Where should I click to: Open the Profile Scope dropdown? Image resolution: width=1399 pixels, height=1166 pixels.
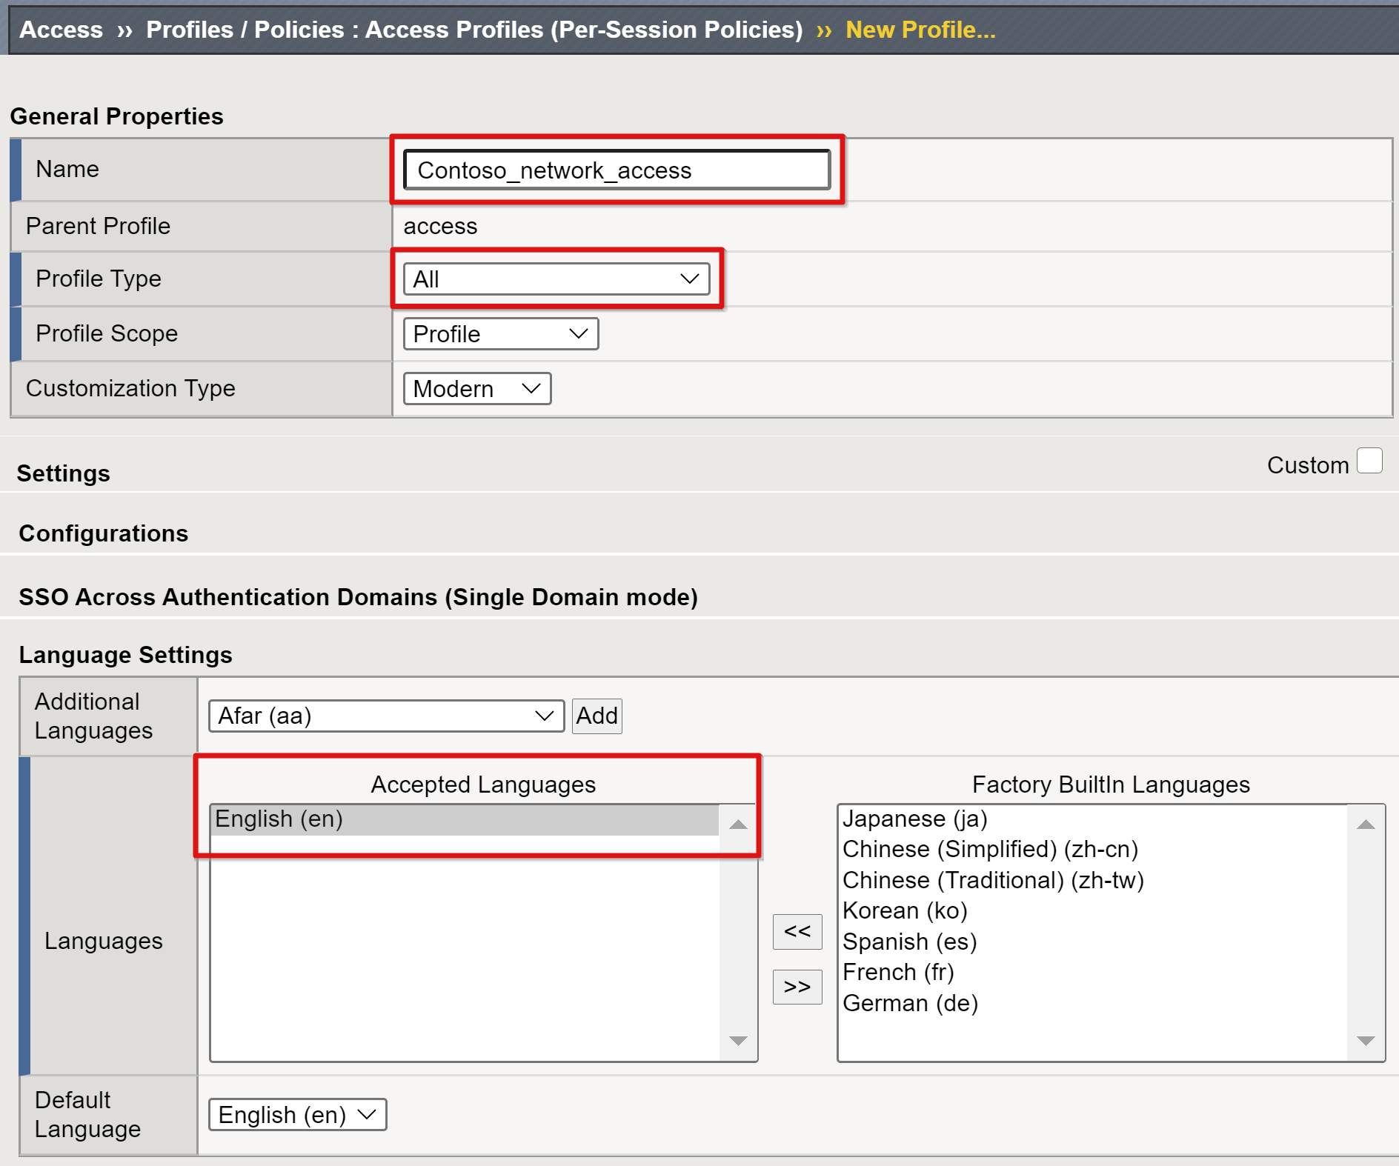(x=500, y=334)
